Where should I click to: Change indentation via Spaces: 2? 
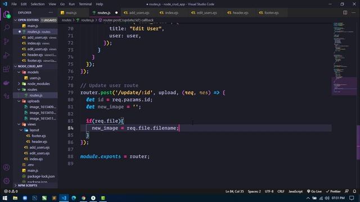[x=254, y=191]
